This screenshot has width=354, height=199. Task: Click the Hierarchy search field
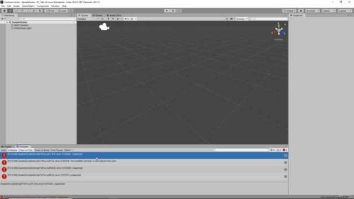point(47,19)
